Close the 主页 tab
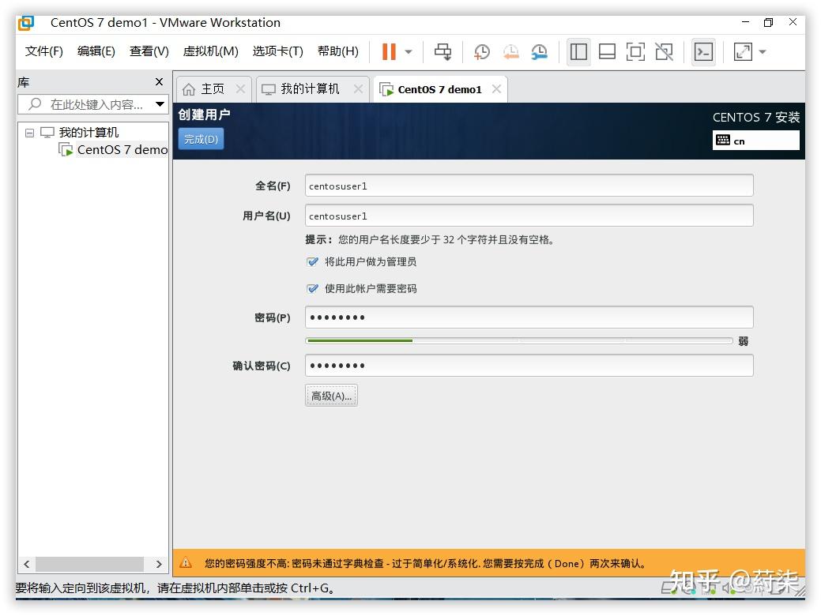This screenshot has height=616, width=821. pyautogui.click(x=240, y=89)
